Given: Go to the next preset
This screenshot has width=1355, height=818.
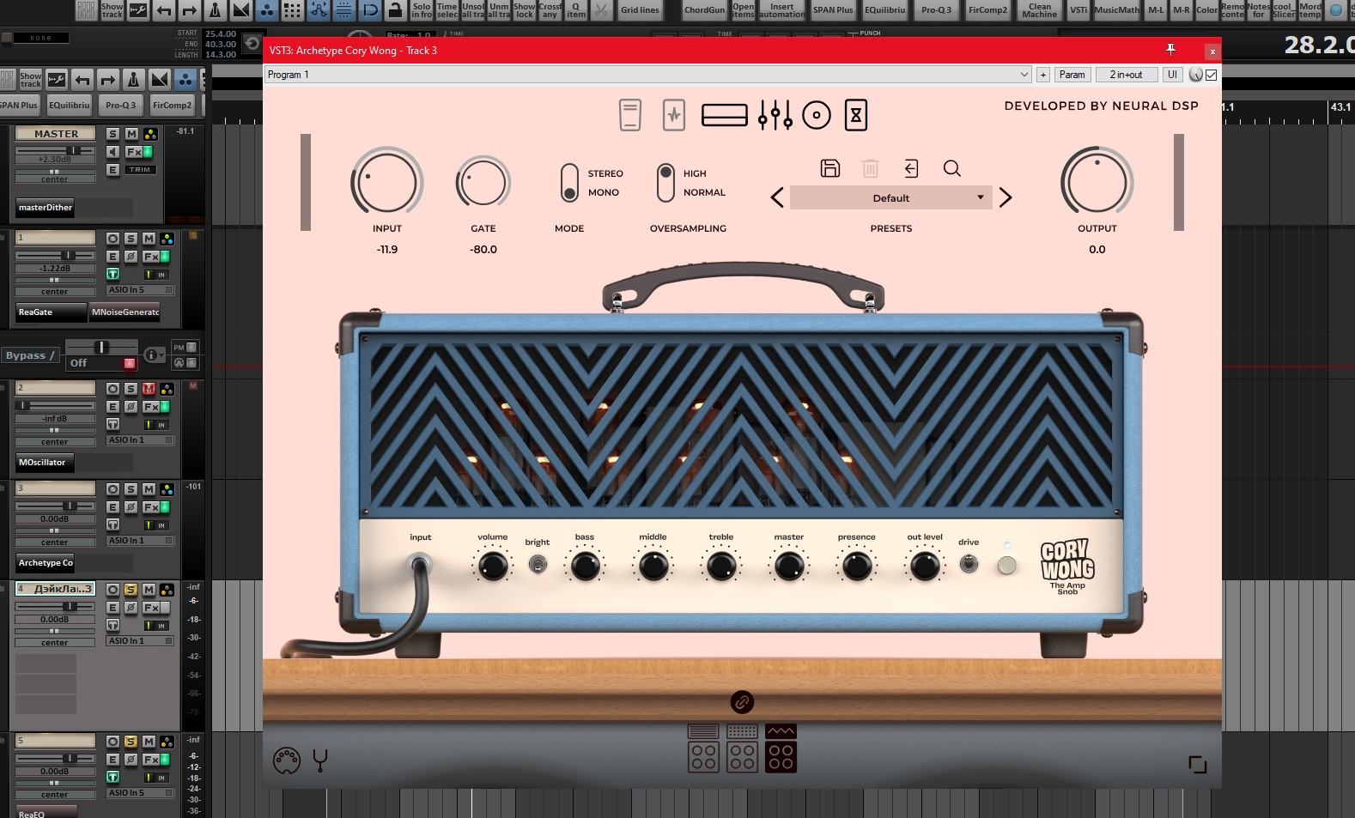Looking at the screenshot, I should point(1006,198).
